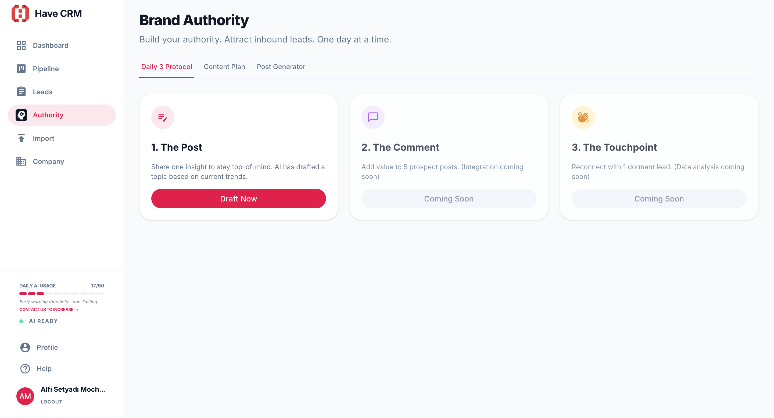774x418 pixels.
Task: Click the Have CRM logo
Action: pyautogui.click(x=20, y=13)
